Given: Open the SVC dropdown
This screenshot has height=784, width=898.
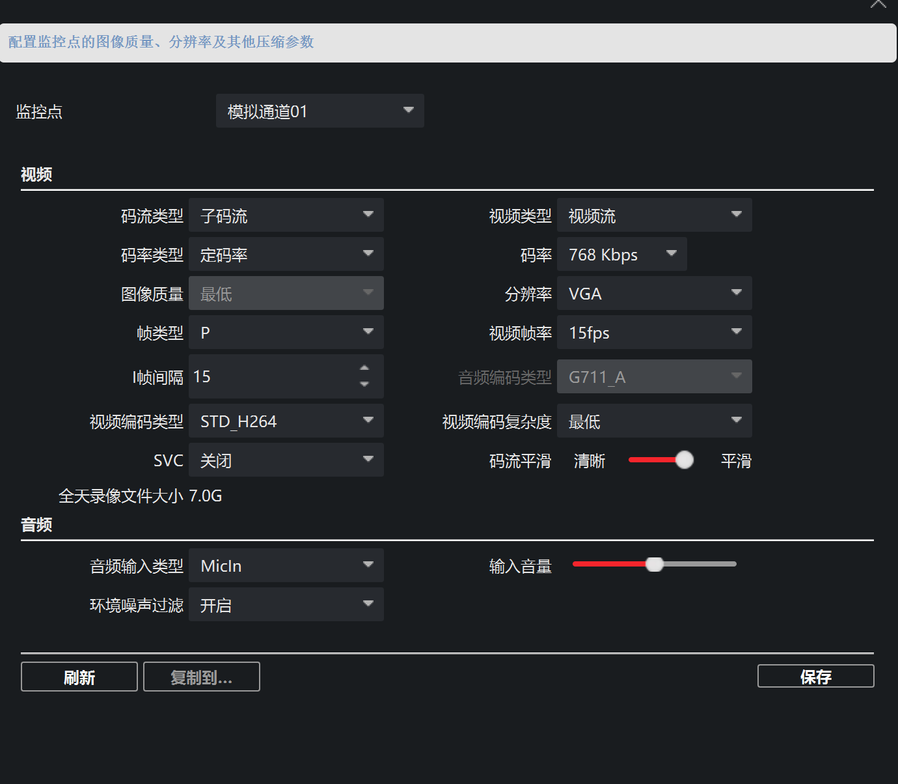Looking at the screenshot, I should 286,460.
